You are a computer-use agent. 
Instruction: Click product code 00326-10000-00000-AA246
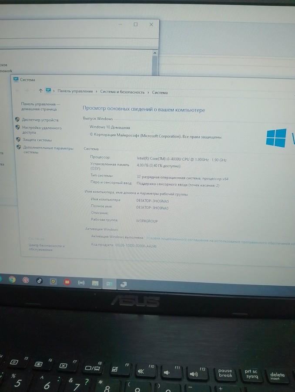tap(136, 246)
